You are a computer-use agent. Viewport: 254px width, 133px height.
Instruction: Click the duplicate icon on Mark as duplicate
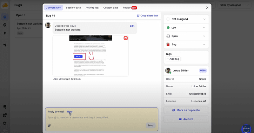point(174,110)
